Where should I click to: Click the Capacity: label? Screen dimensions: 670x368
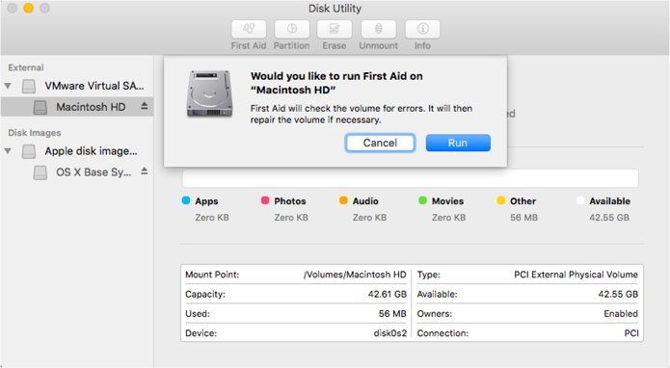point(205,294)
